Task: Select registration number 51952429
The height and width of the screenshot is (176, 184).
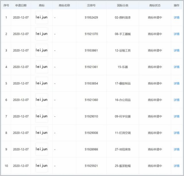Action: [91, 18]
